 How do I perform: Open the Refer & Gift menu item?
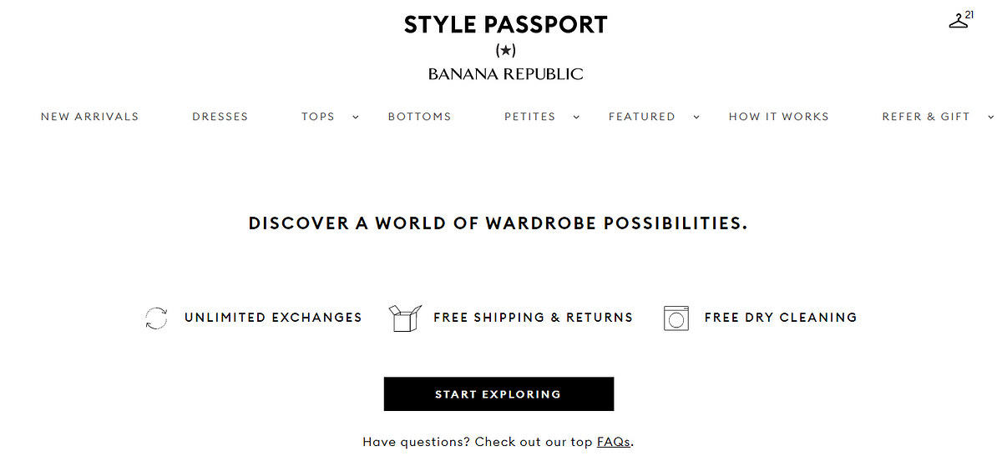pos(926,117)
